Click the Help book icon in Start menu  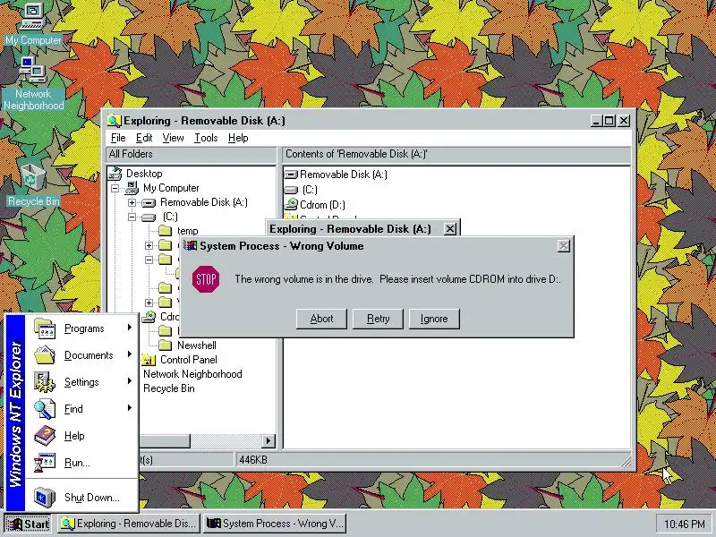tap(44, 436)
